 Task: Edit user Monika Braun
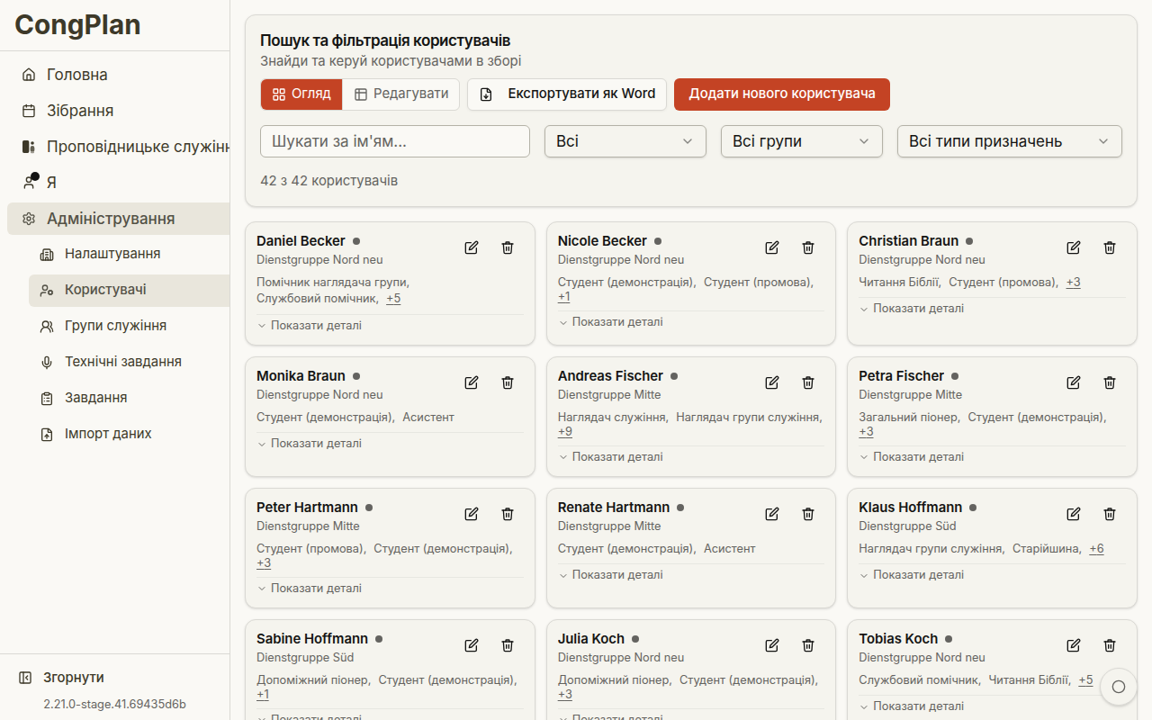click(472, 382)
